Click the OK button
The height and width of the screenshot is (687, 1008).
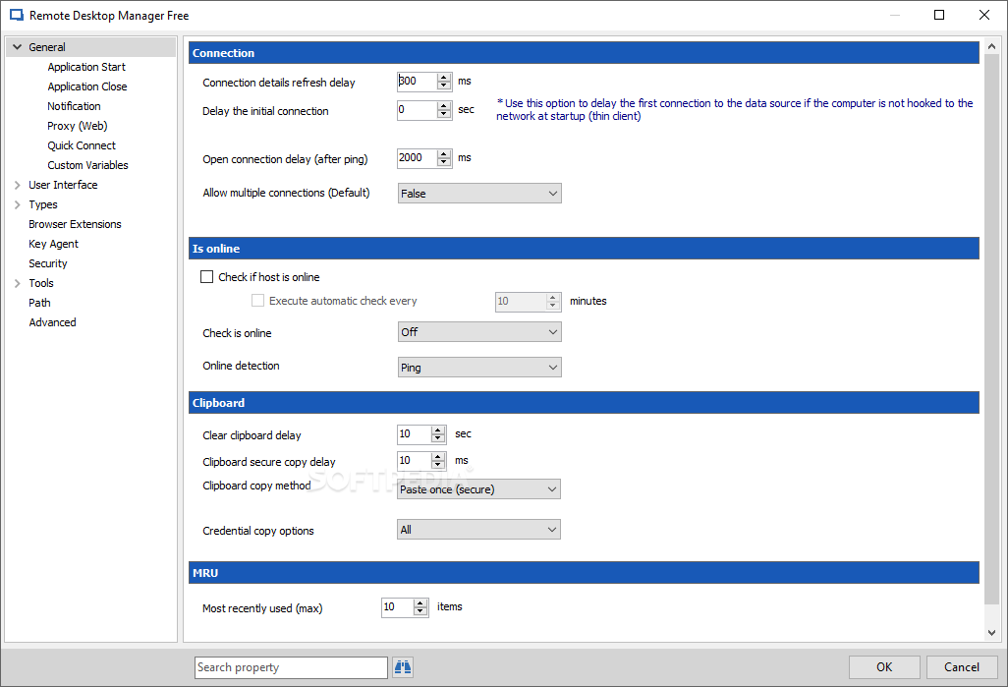click(x=884, y=667)
